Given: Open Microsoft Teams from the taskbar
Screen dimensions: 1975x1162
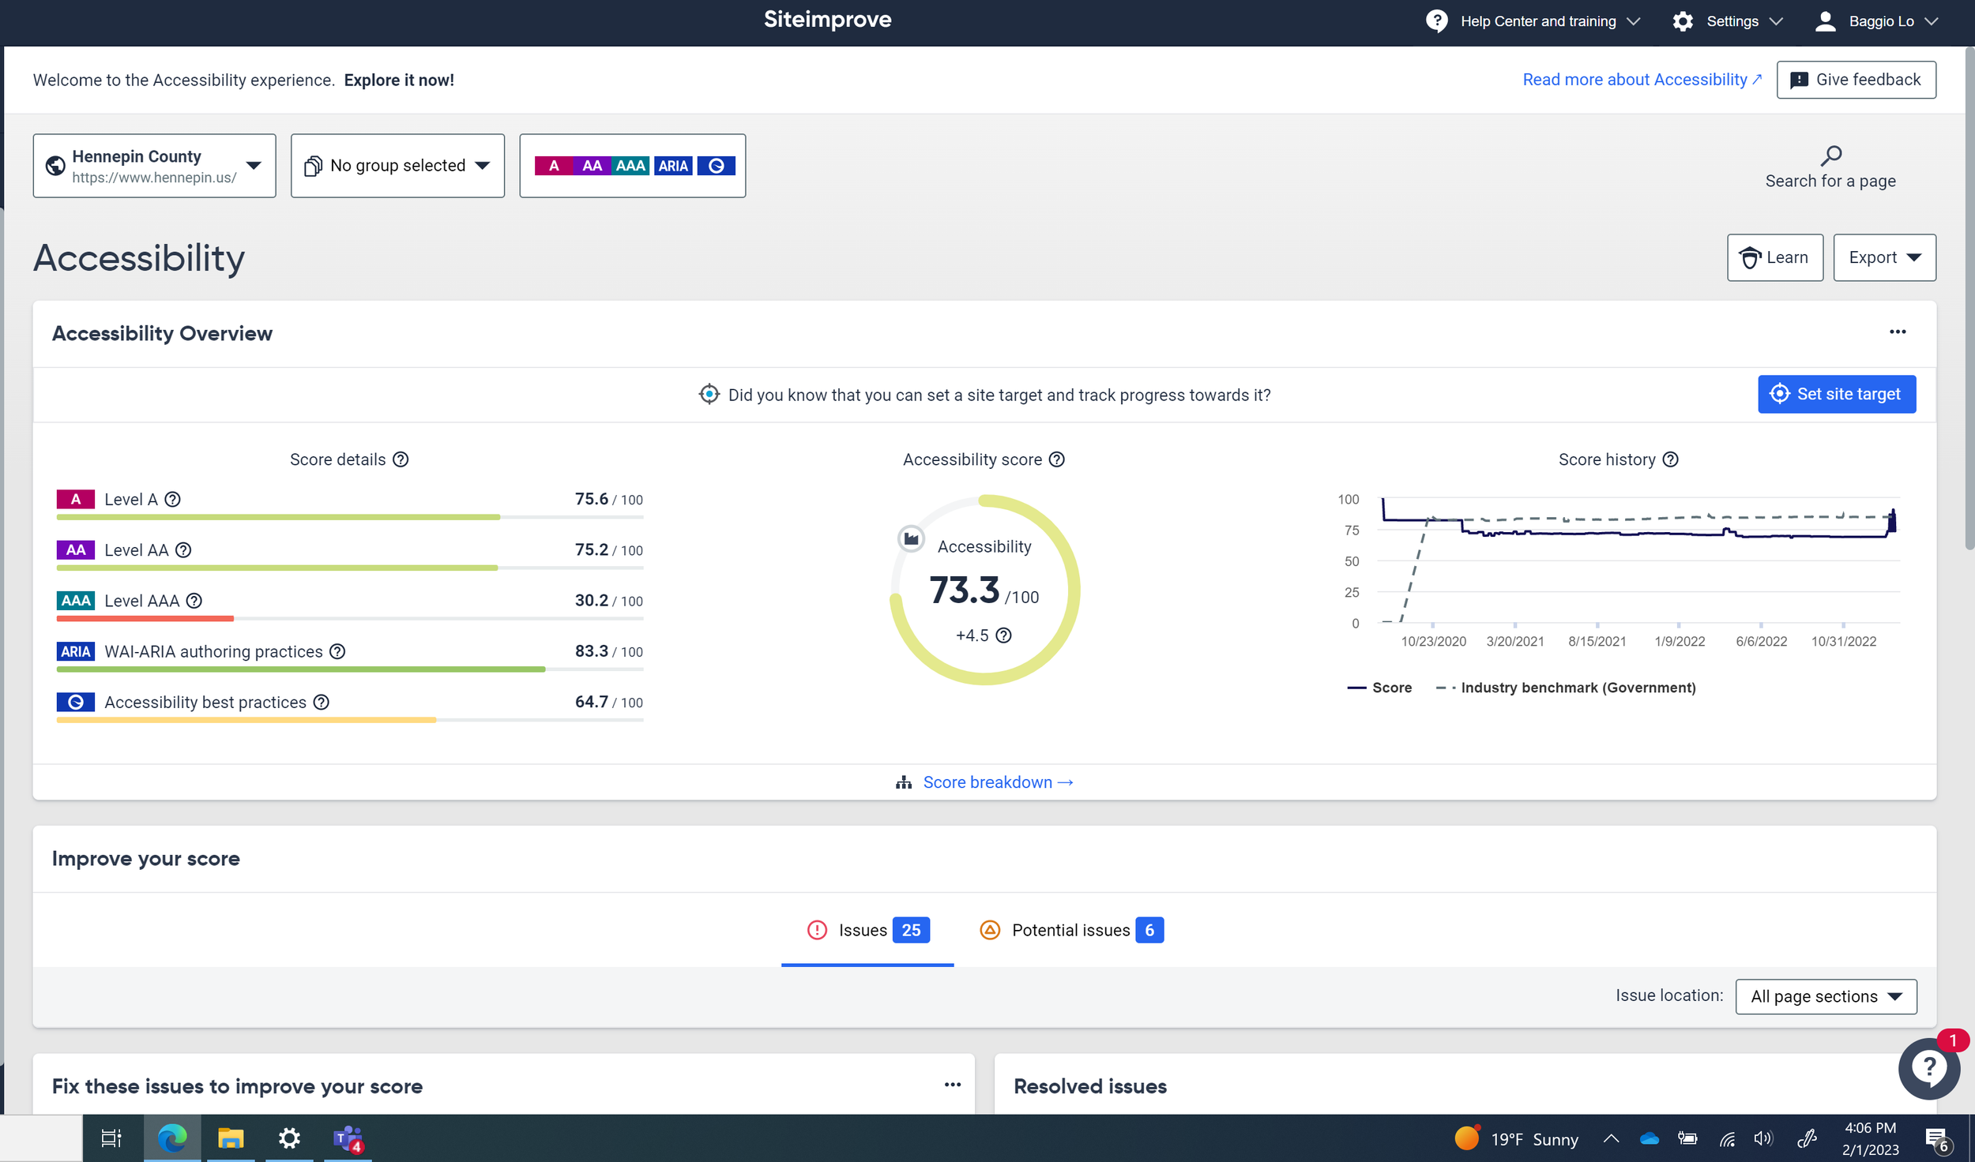Looking at the screenshot, I should [347, 1138].
